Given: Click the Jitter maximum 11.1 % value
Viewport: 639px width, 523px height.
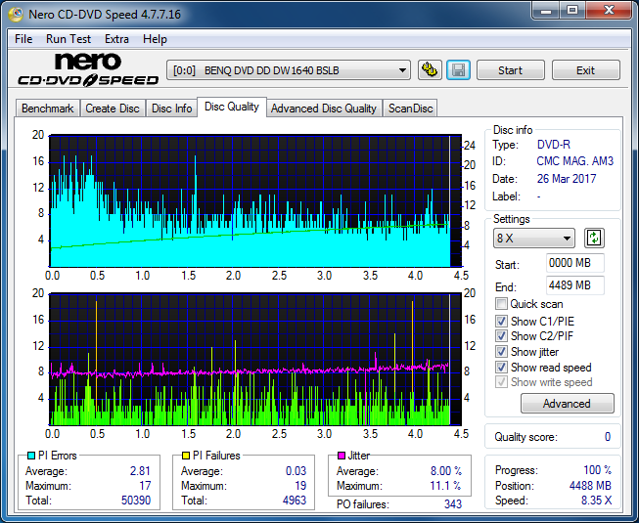Looking at the screenshot, I should (445, 486).
